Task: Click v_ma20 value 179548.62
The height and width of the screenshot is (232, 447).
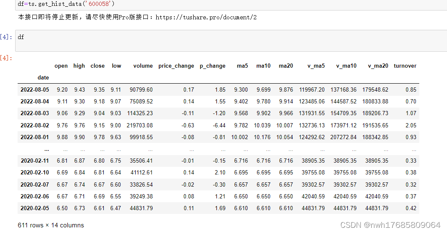Action: (x=375, y=90)
